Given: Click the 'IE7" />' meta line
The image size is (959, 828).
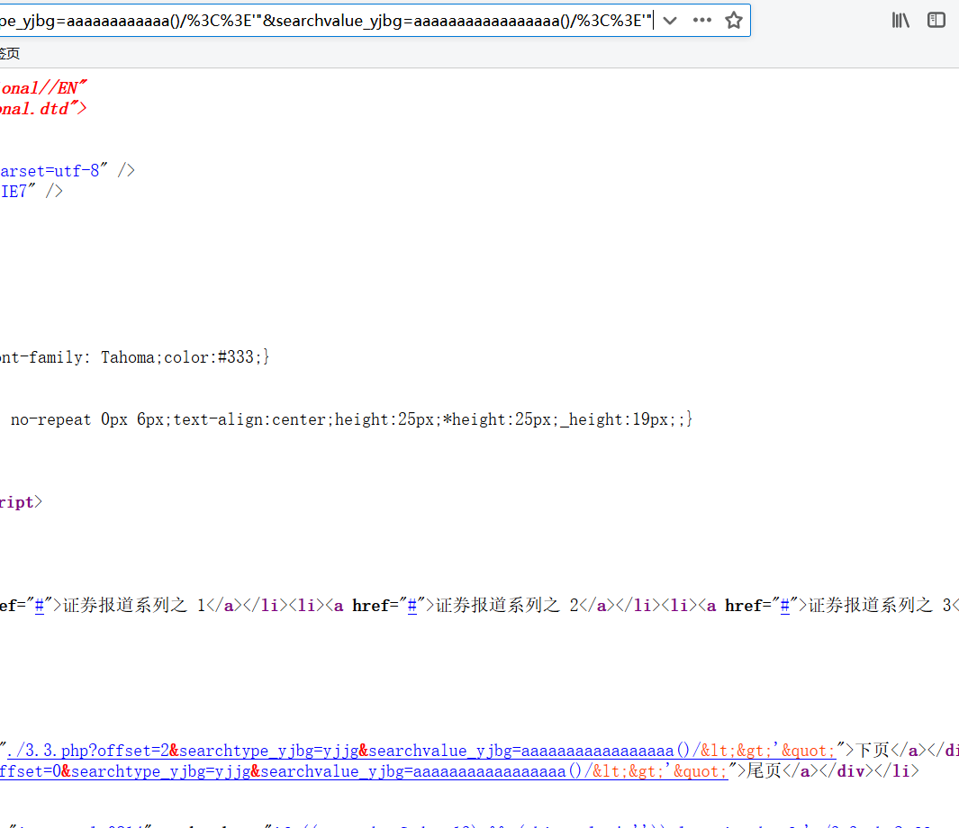Looking at the screenshot, I should click(x=32, y=192).
